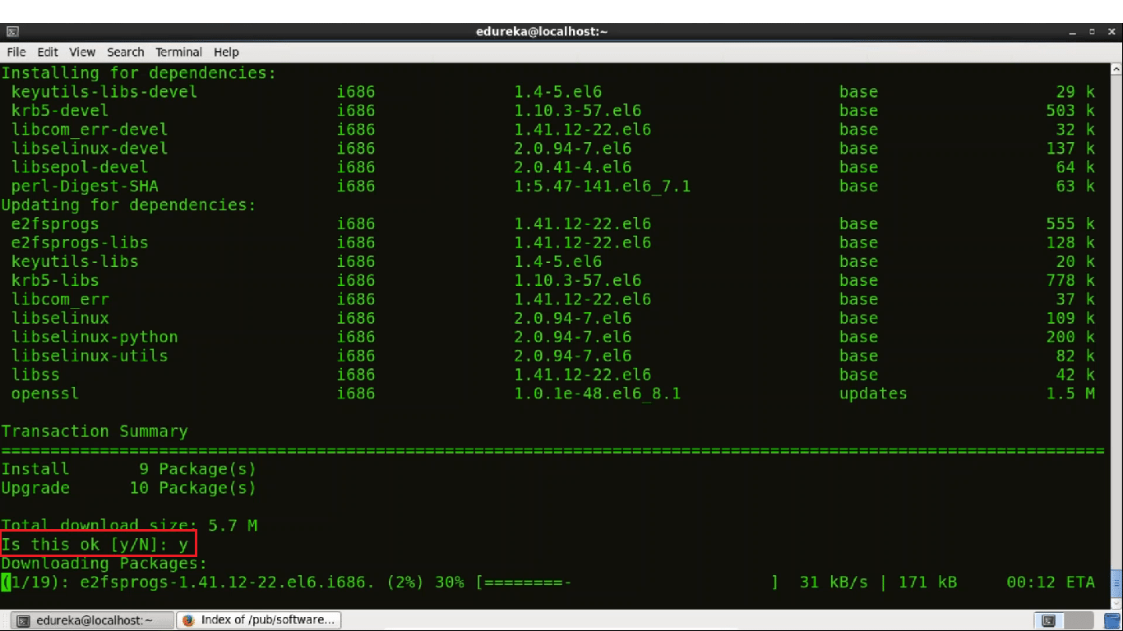Click the terminal window icon in title bar
Viewport: 1123px width, 631px height.
tap(12, 32)
